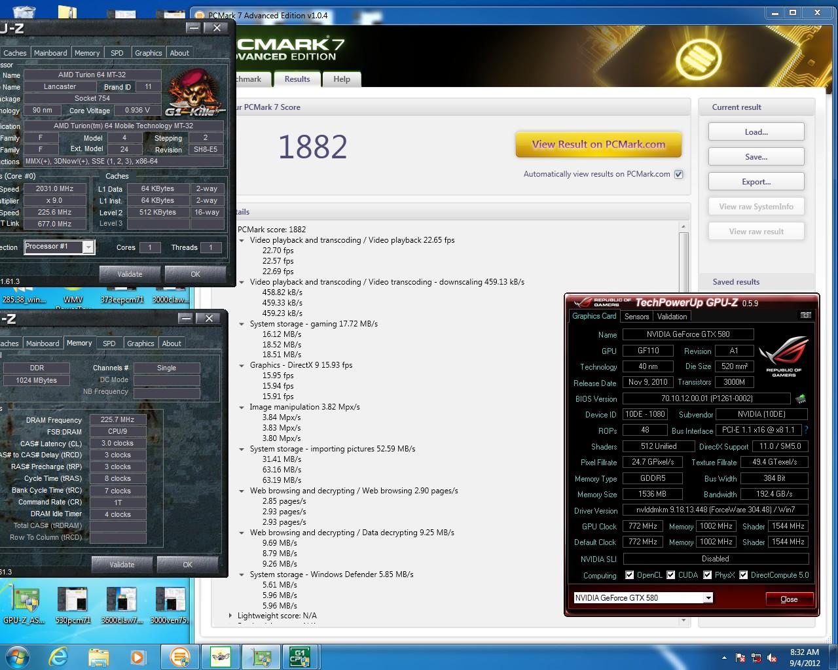Launch Internet Explorer from the taskbar
The width and height of the screenshot is (838, 670).
(58, 656)
